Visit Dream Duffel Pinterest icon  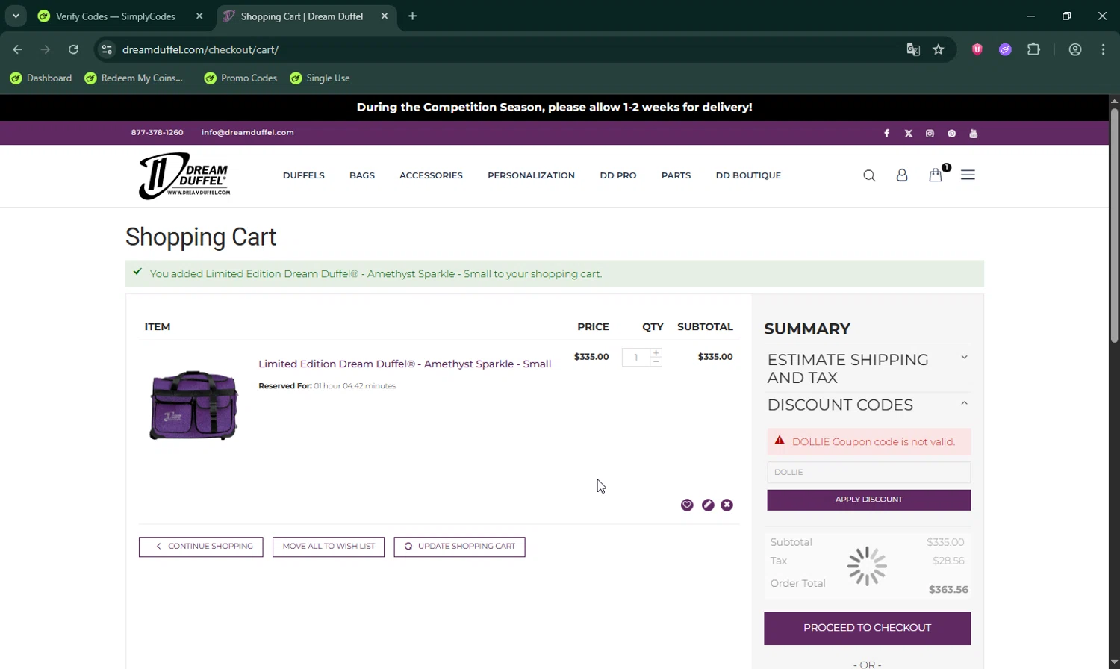click(951, 134)
